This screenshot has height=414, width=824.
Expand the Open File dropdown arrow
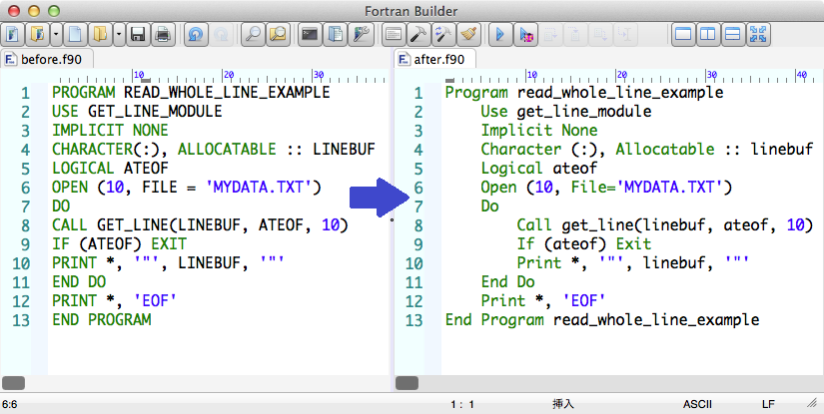[119, 35]
